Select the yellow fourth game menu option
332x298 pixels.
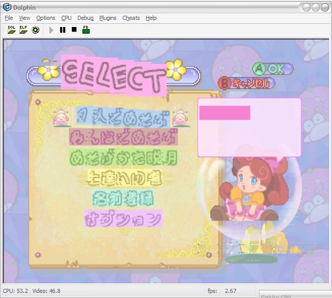coord(125,178)
